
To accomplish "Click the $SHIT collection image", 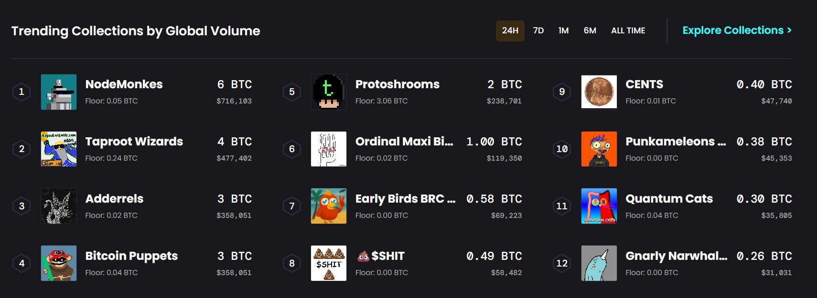I will tap(329, 263).
